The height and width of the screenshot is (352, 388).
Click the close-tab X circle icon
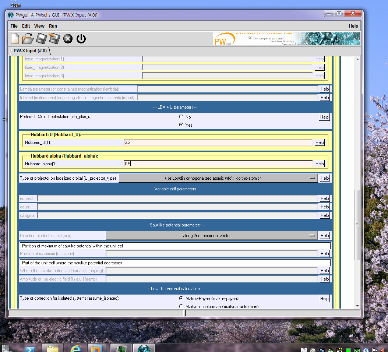(x=68, y=39)
